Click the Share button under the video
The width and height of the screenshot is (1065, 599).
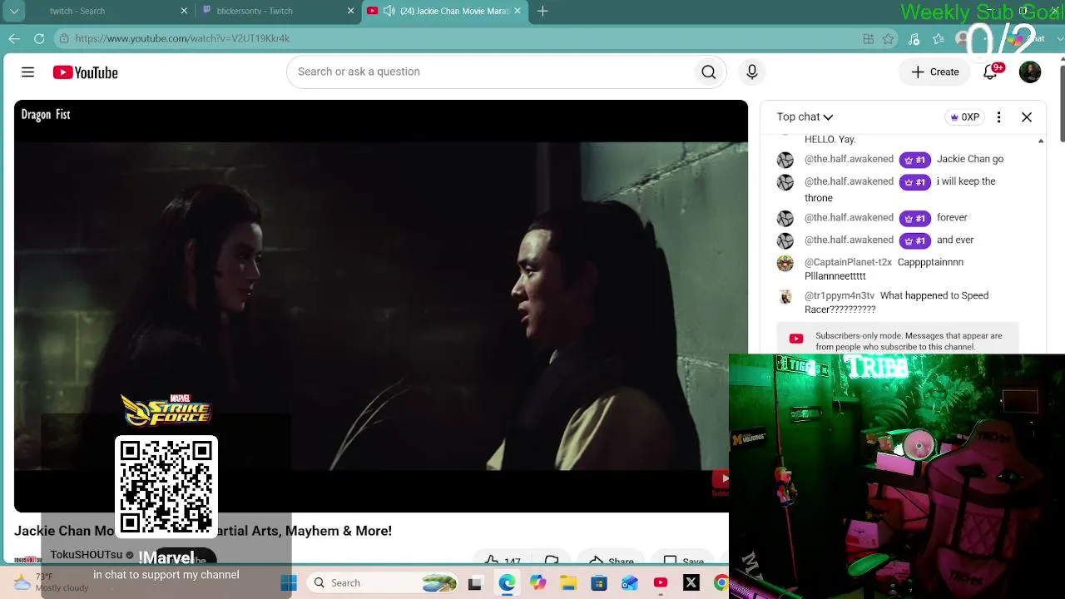click(x=612, y=562)
